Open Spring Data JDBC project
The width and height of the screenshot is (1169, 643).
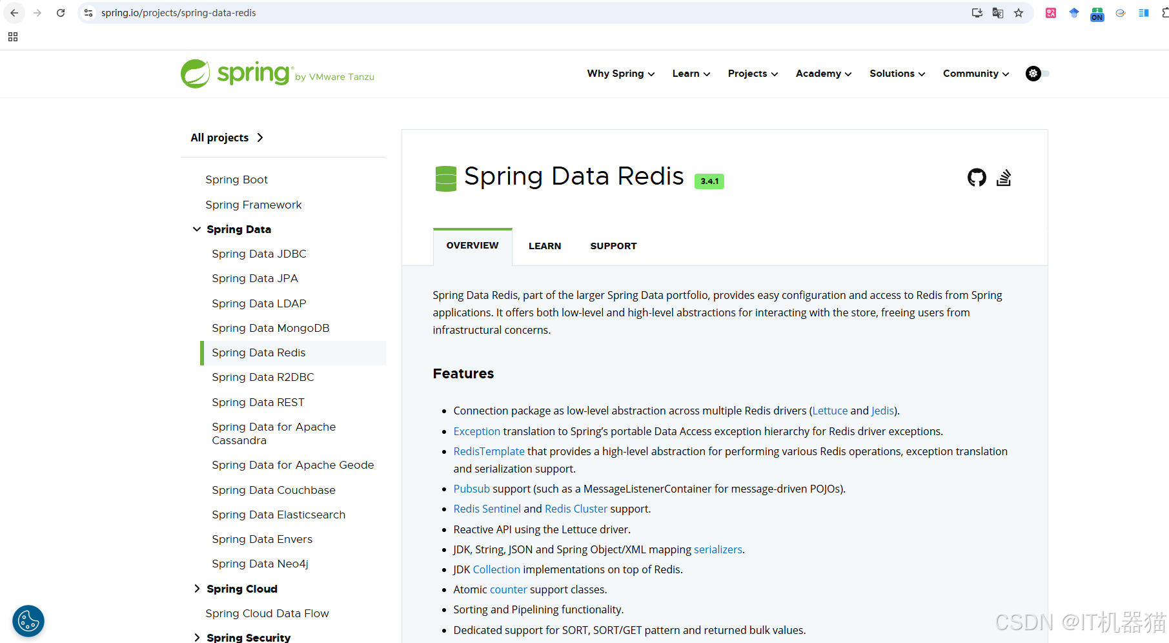[x=259, y=254]
